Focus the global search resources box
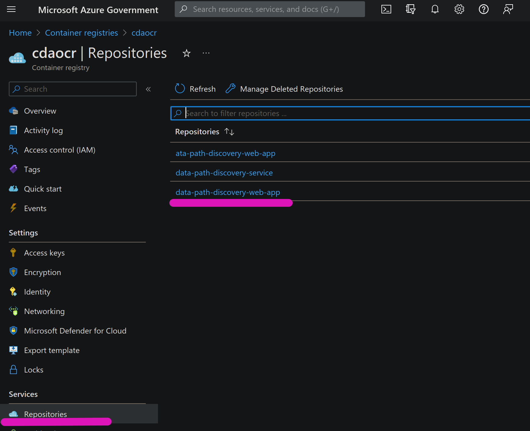 coord(270,9)
